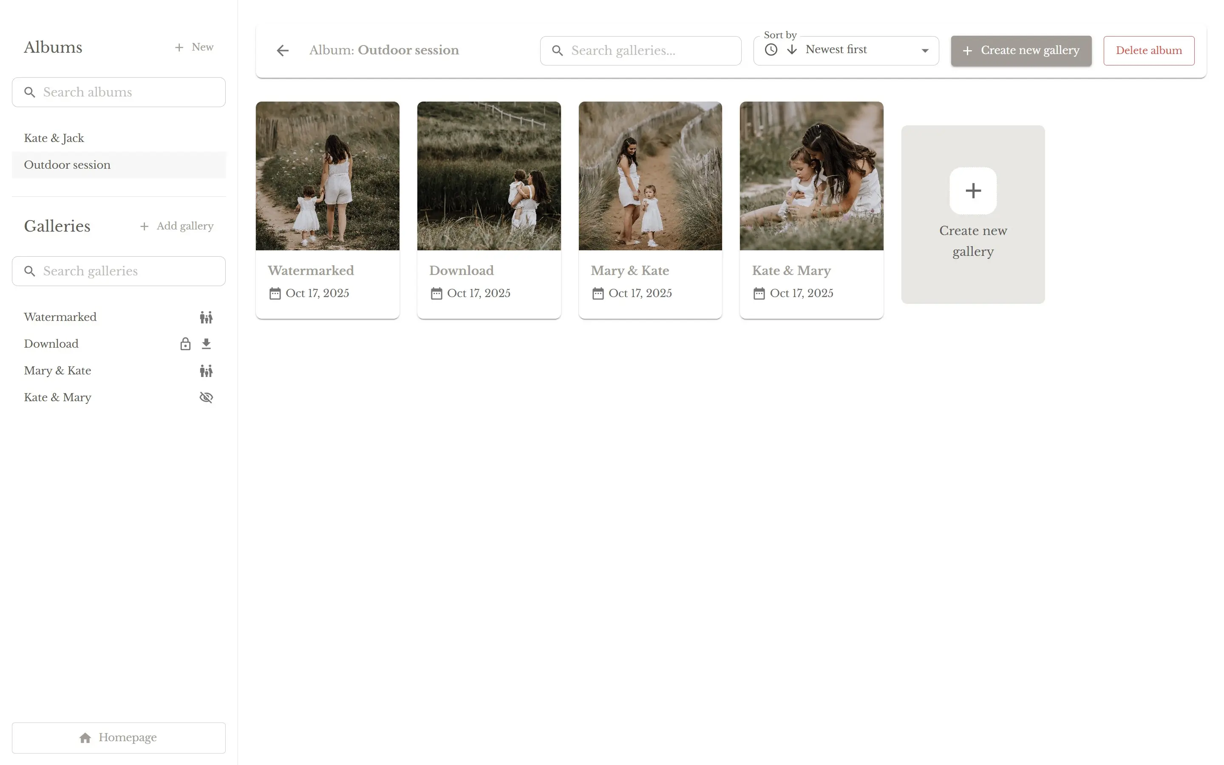Open the Watermarked gallery thumbnail
The height and width of the screenshot is (765, 1224).
[327, 176]
